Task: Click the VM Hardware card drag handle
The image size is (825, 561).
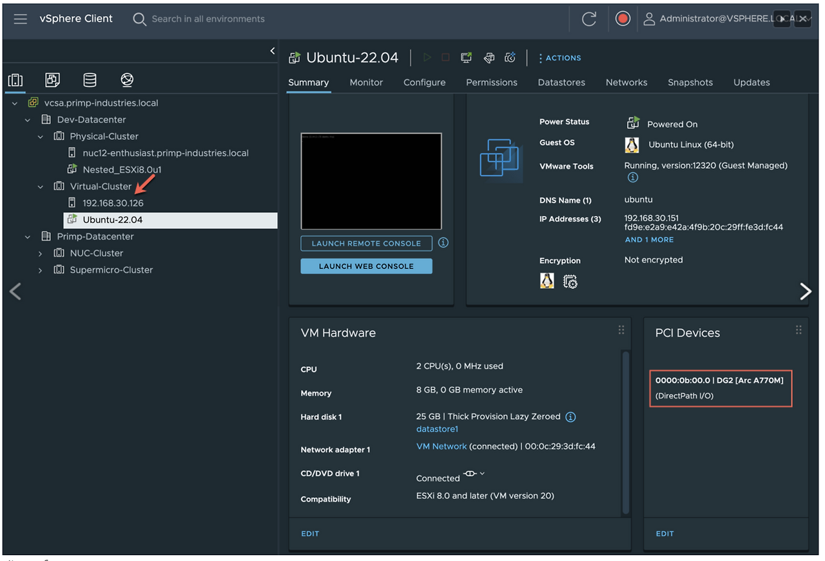Action: [x=621, y=330]
